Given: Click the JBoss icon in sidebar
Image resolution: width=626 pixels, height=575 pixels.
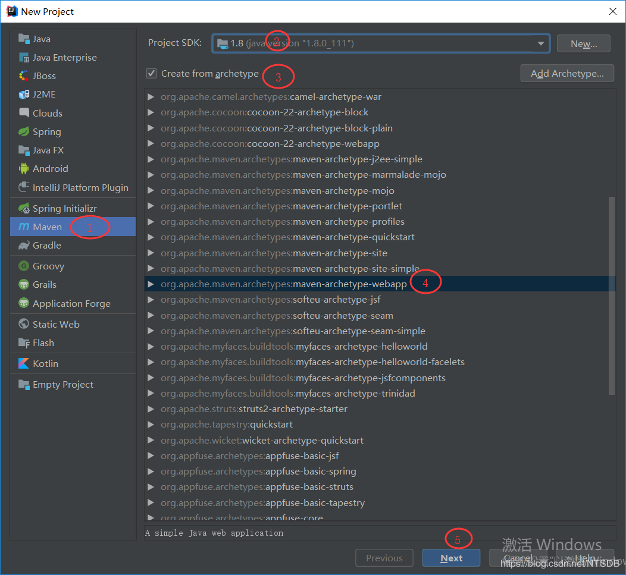Looking at the screenshot, I should coord(24,76).
